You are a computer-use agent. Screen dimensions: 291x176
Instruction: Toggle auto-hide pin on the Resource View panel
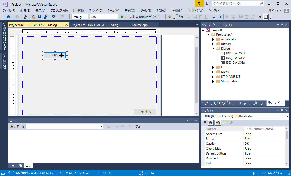click(282, 25)
